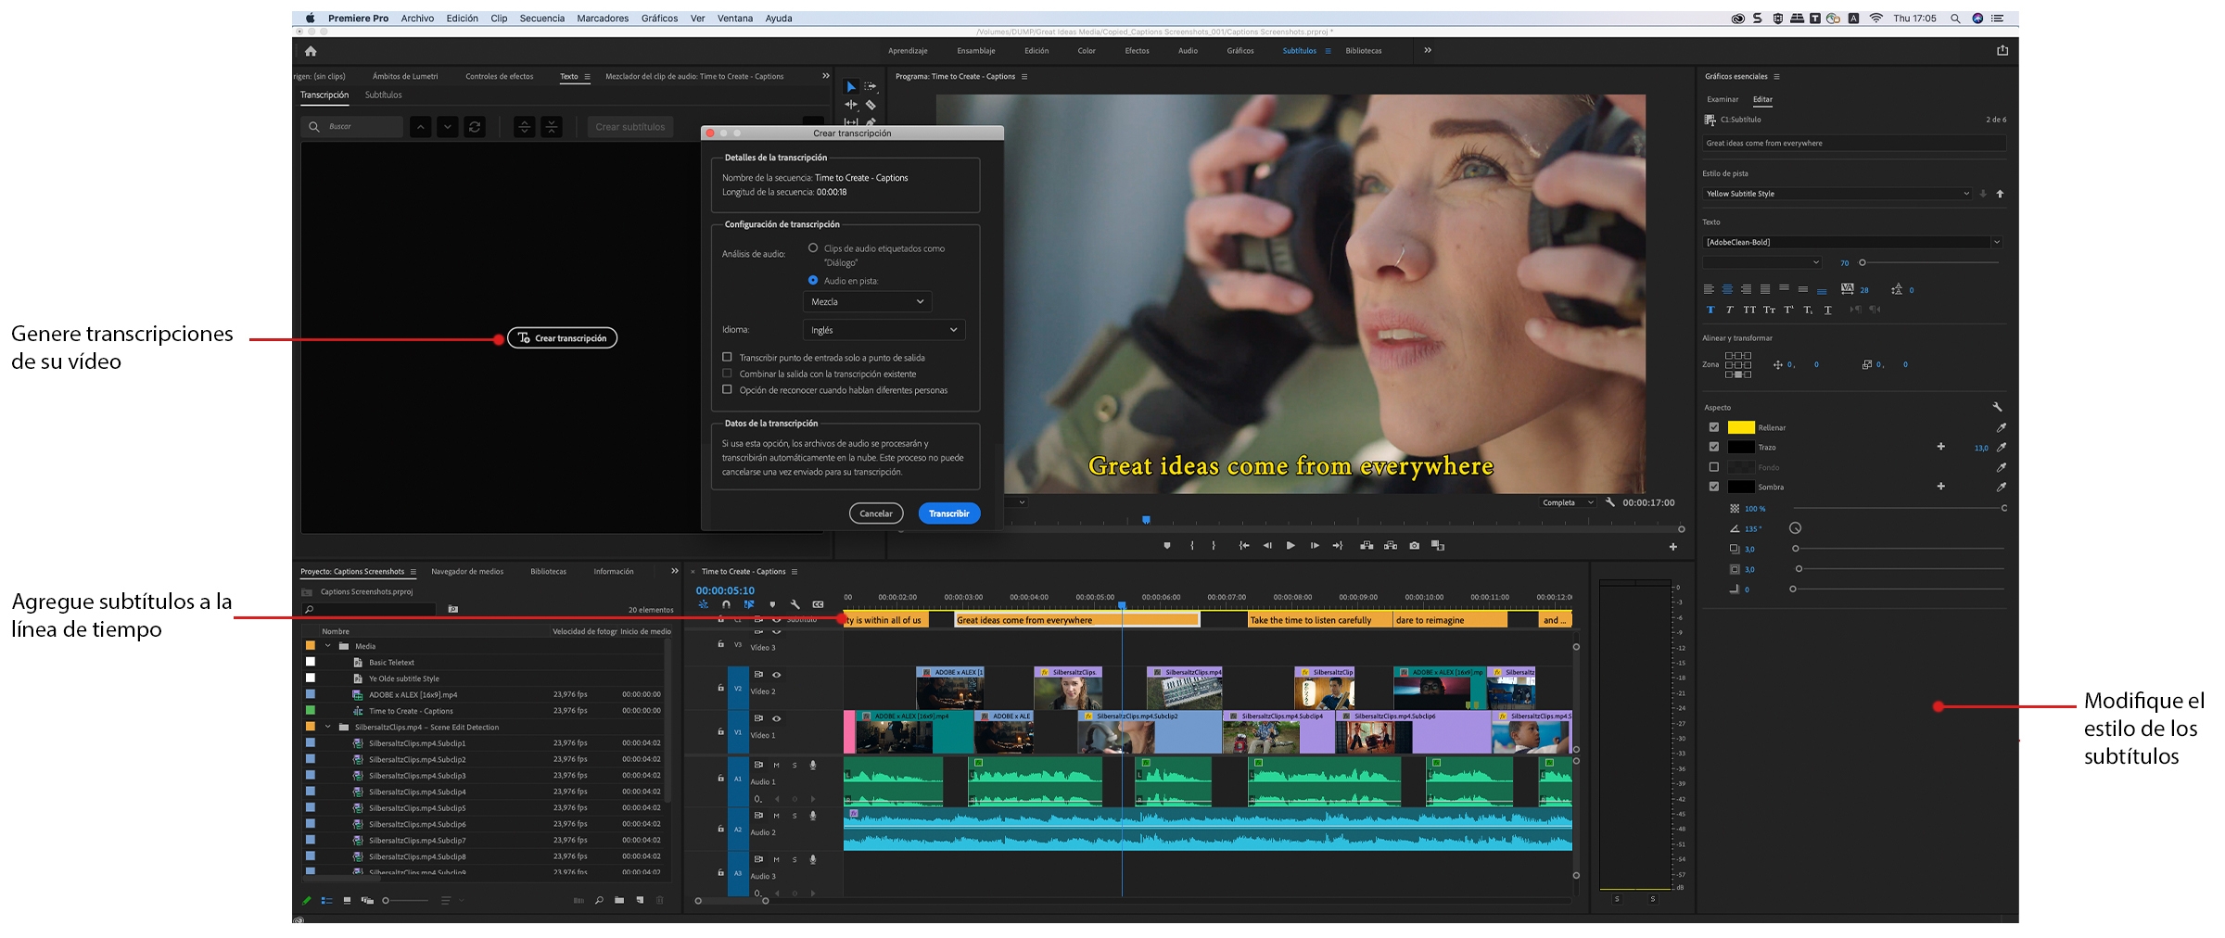Screen dimensions: 2225x938
Task: Open the Archivo menu
Action: tap(417, 19)
